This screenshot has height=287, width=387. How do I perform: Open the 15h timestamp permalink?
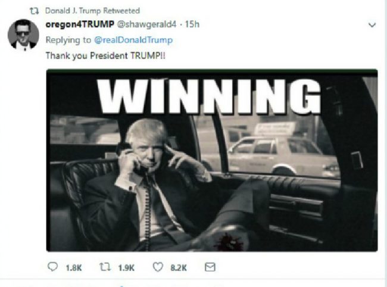click(x=192, y=24)
